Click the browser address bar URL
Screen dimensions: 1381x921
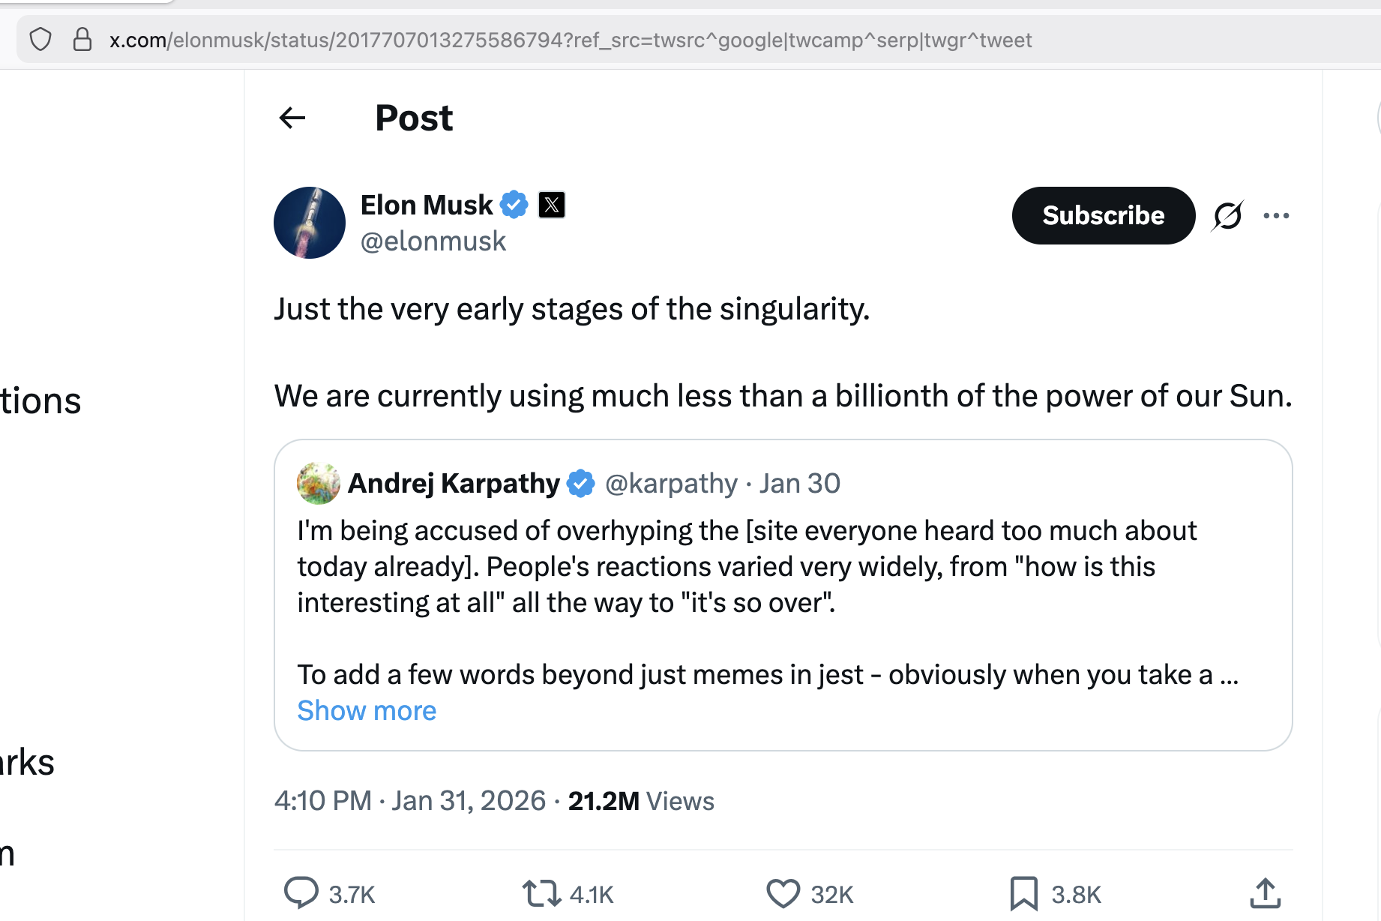pos(571,40)
